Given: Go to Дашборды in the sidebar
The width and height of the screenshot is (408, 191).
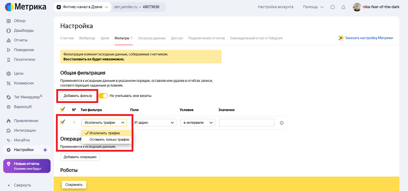Looking at the screenshot, I should click(x=24, y=30).
